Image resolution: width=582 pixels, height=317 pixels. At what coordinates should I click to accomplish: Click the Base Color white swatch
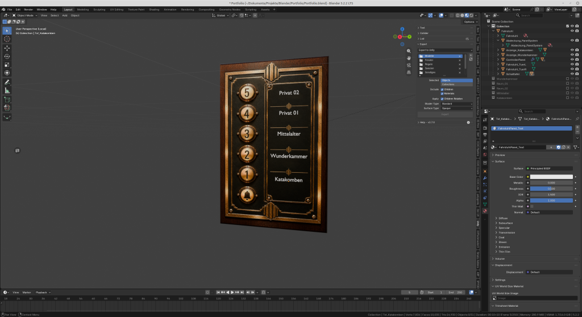(551, 177)
